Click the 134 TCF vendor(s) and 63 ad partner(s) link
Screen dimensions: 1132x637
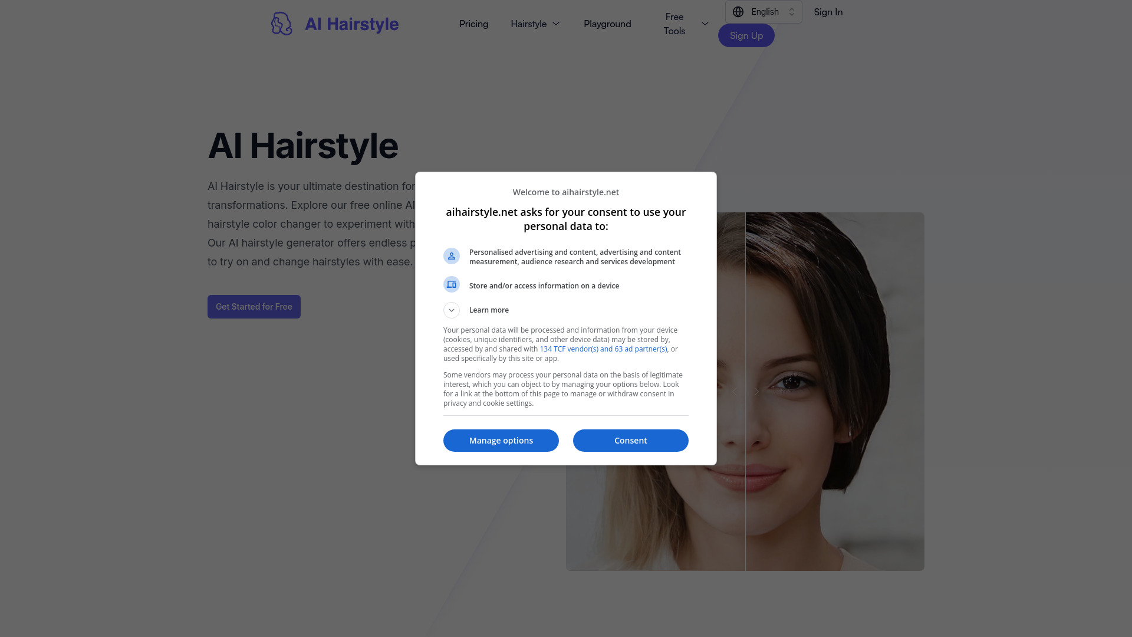click(x=603, y=349)
